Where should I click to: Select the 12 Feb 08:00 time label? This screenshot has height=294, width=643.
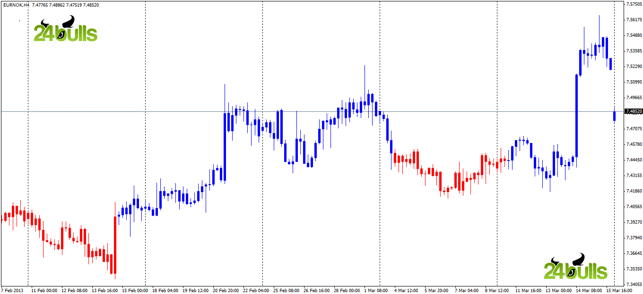74,291
